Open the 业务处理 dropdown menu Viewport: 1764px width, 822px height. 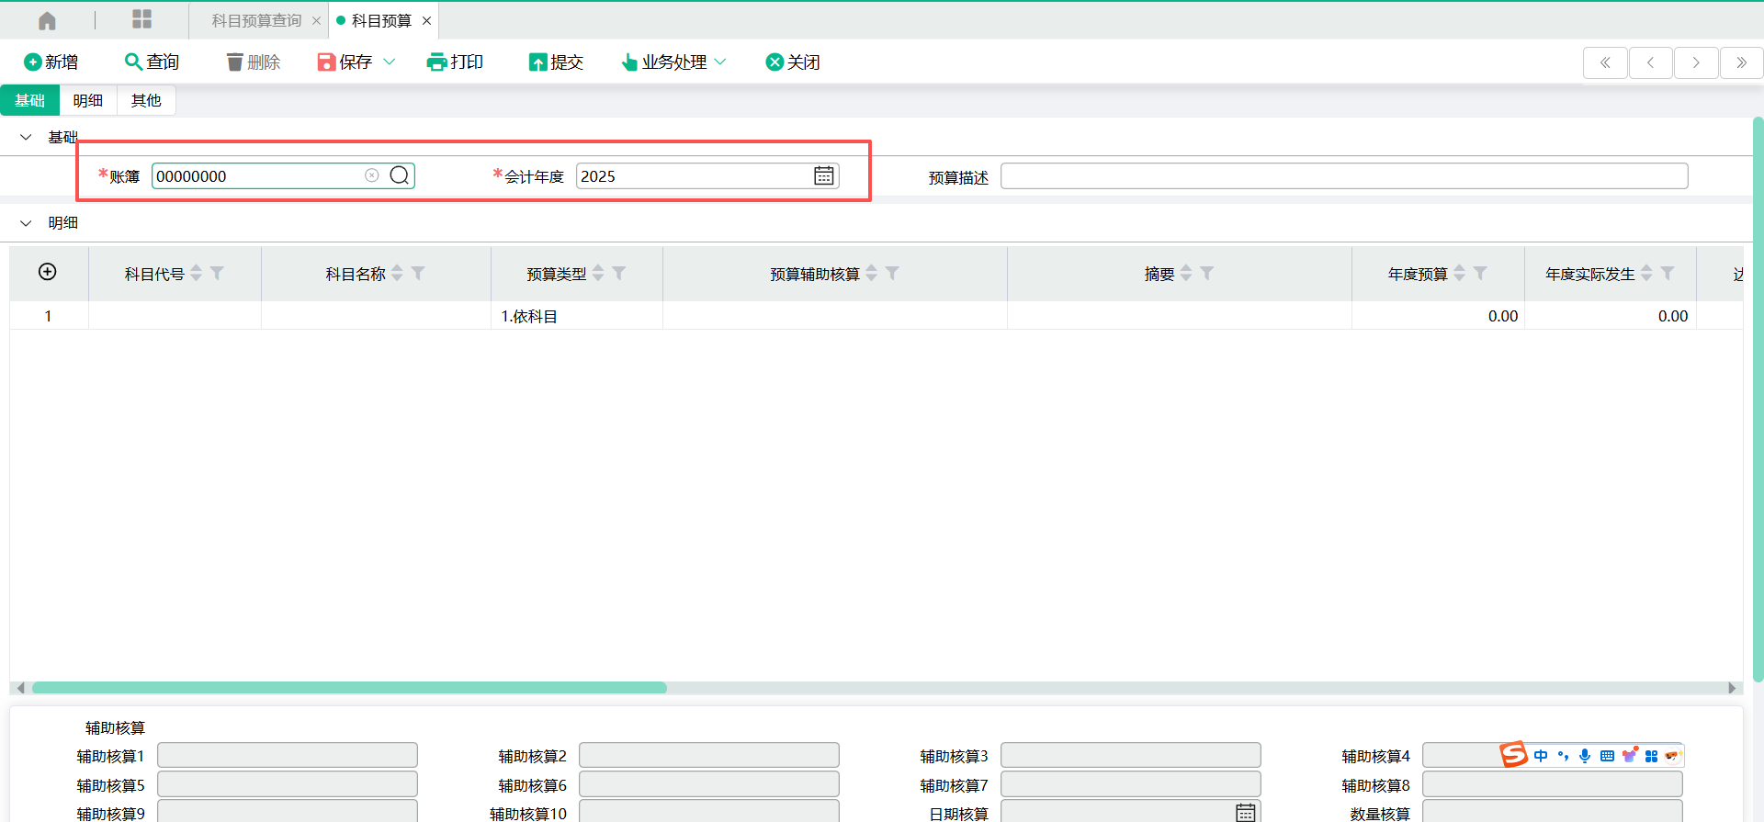[x=674, y=62]
